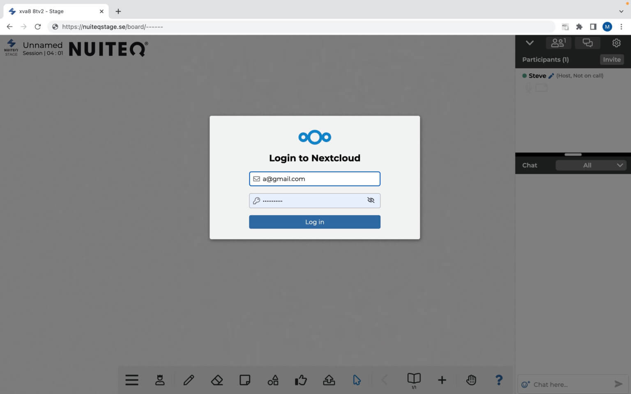Click the Invite button

click(x=611, y=60)
